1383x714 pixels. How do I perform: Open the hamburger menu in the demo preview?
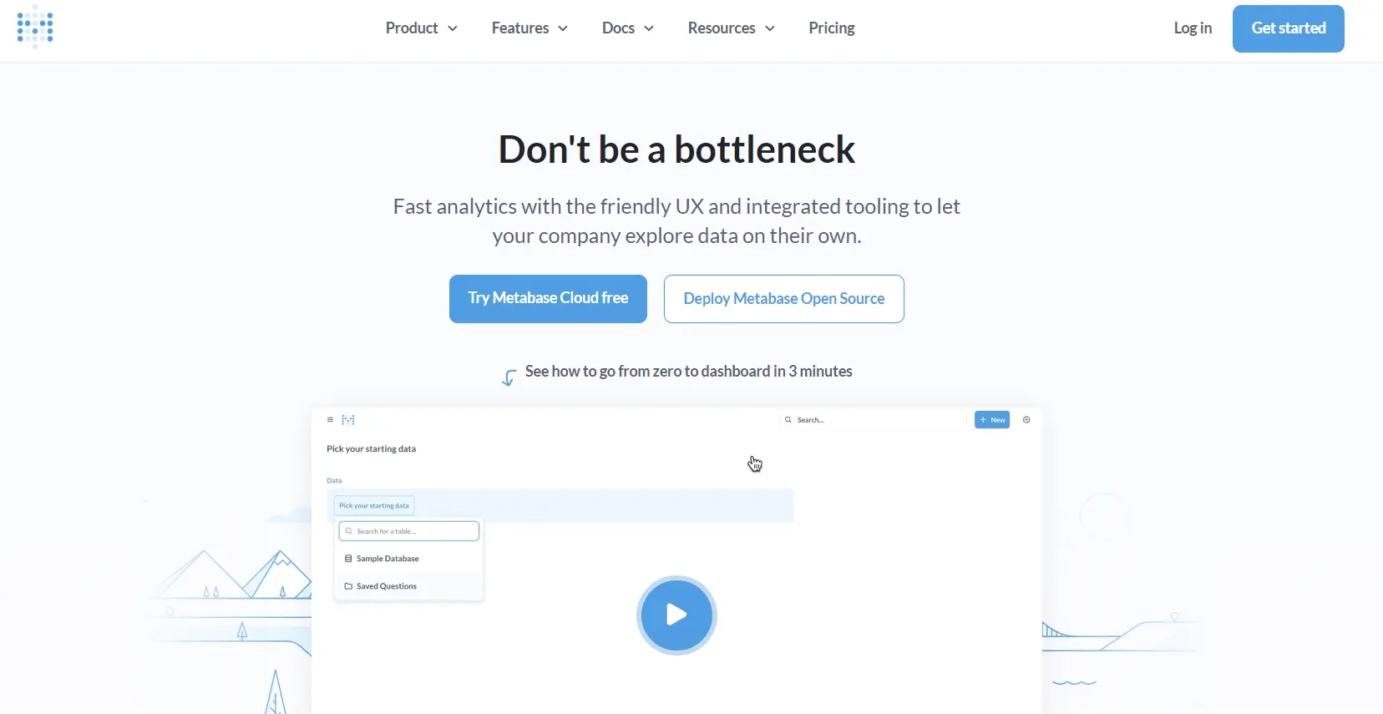331,420
